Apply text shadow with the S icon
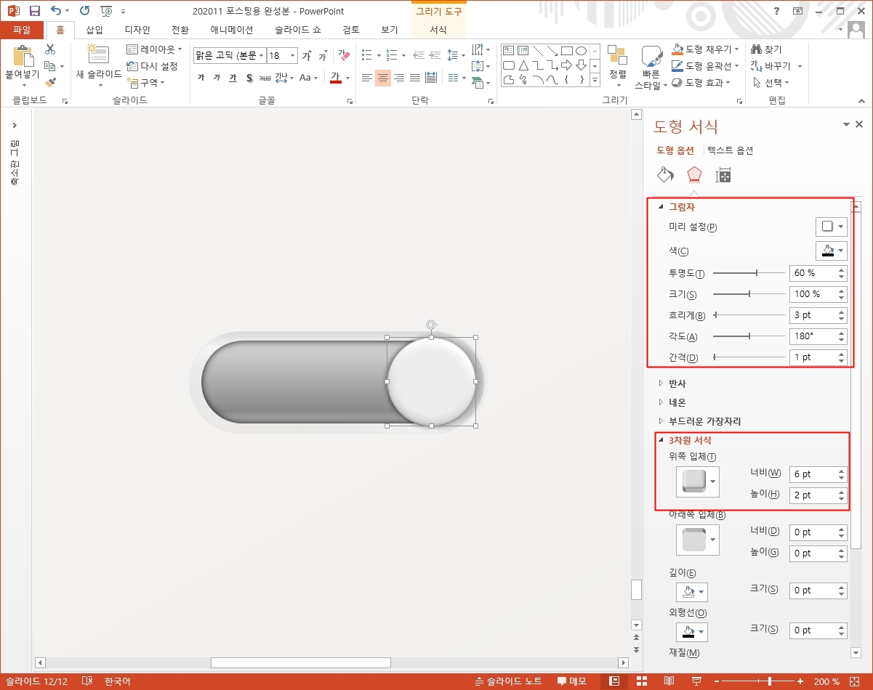This screenshot has height=690, width=873. point(249,78)
